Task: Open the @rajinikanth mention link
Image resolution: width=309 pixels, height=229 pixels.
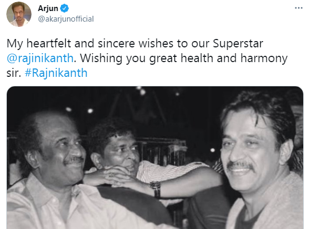Action: coord(40,58)
